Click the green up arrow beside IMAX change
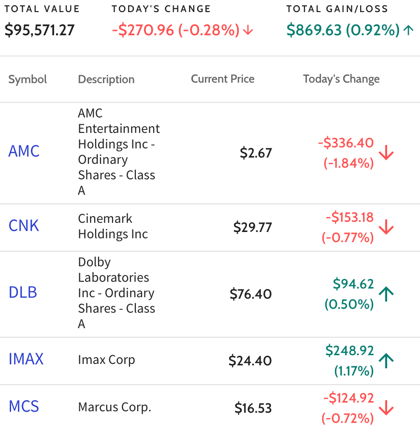The width and height of the screenshot is (420, 434). [x=386, y=361]
